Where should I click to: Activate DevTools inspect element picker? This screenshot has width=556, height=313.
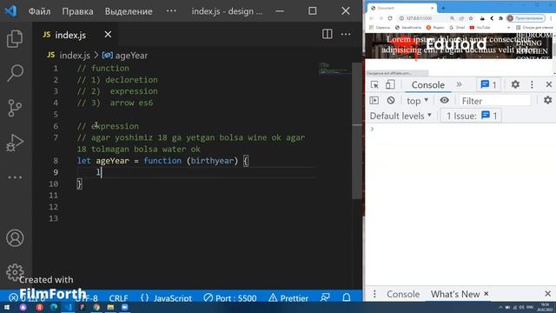click(374, 84)
